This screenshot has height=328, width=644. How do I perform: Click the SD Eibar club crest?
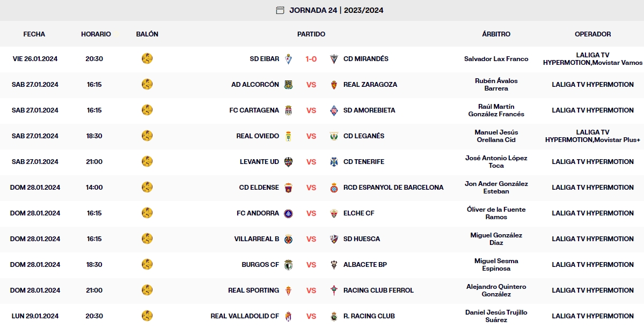pos(289,59)
